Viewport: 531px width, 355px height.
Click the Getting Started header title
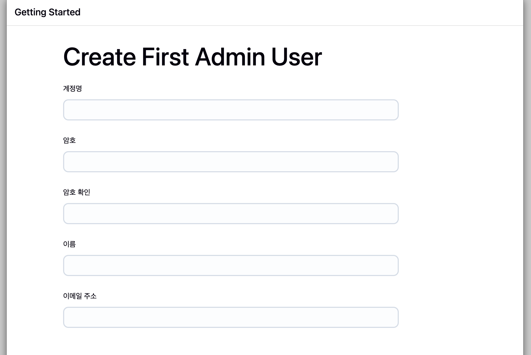click(47, 12)
